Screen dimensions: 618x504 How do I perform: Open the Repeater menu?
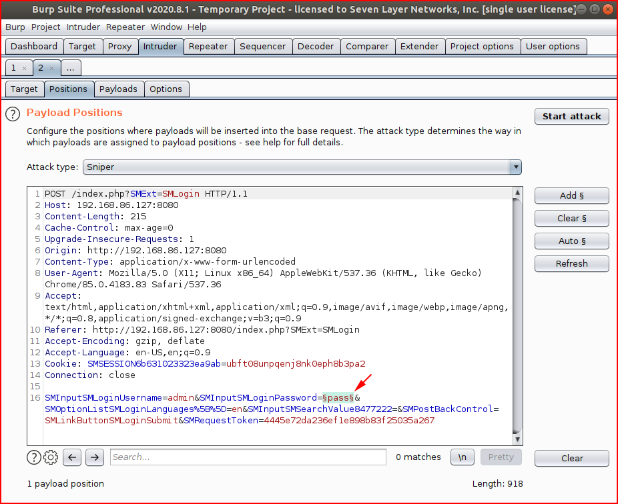pyautogui.click(x=125, y=27)
